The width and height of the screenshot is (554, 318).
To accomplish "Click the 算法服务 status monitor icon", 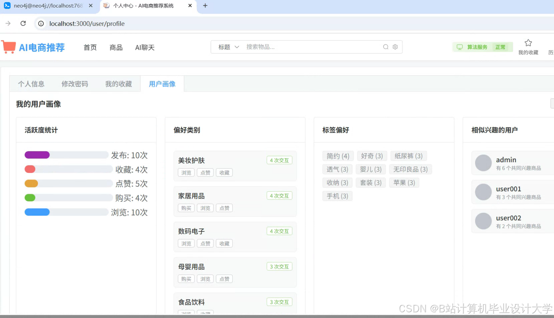I will pos(460,47).
